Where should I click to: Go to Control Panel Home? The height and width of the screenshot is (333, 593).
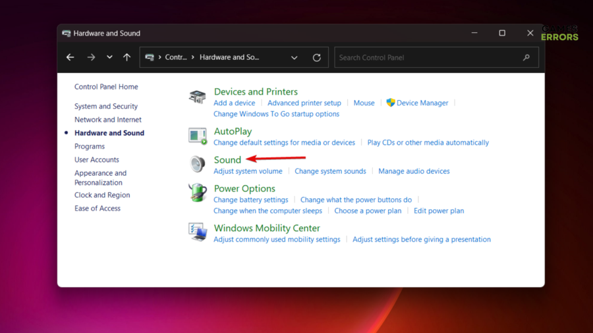106,87
